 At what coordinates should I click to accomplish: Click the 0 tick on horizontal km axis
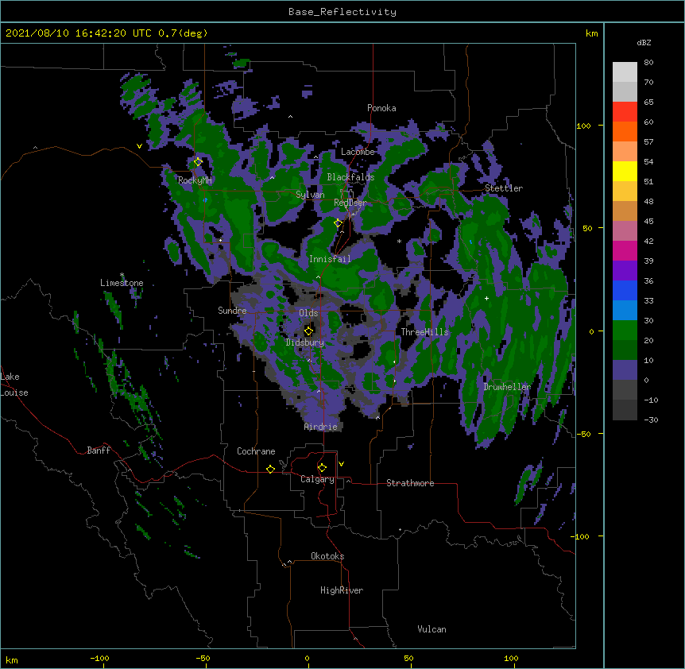point(307,658)
